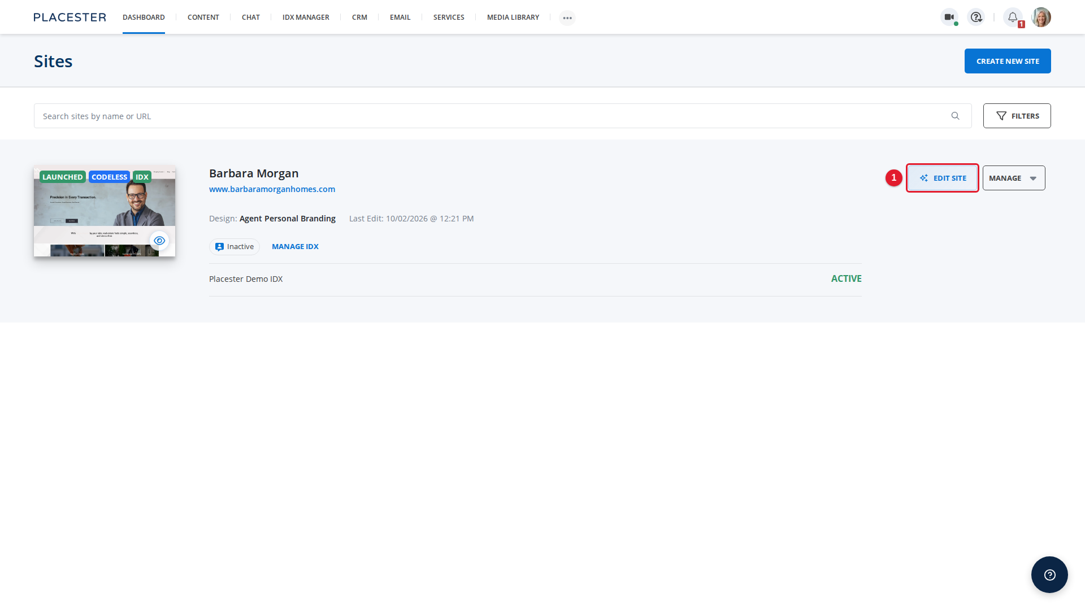Click the search magnifier icon
Image resolution: width=1085 pixels, height=610 pixels.
click(x=955, y=116)
